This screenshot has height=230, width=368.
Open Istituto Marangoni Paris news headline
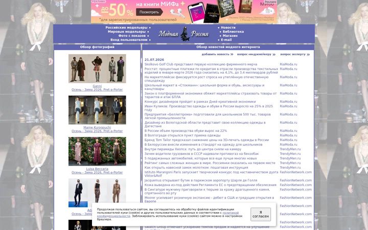(x=211, y=174)
